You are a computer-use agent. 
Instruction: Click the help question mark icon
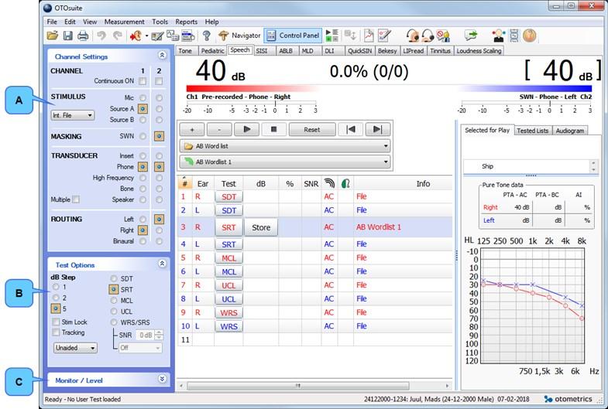coord(206,36)
